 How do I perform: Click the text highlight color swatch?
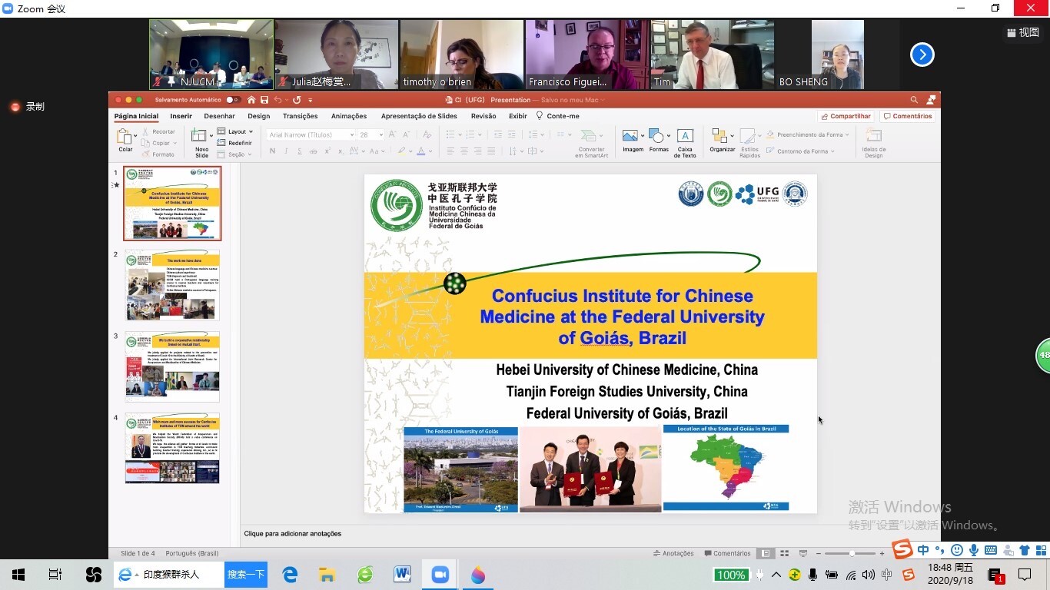pyautogui.click(x=400, y=151)
